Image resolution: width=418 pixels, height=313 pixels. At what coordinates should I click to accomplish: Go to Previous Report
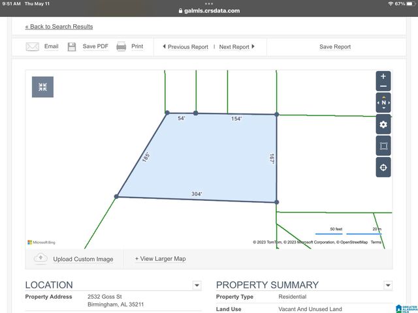coord(185,47)
